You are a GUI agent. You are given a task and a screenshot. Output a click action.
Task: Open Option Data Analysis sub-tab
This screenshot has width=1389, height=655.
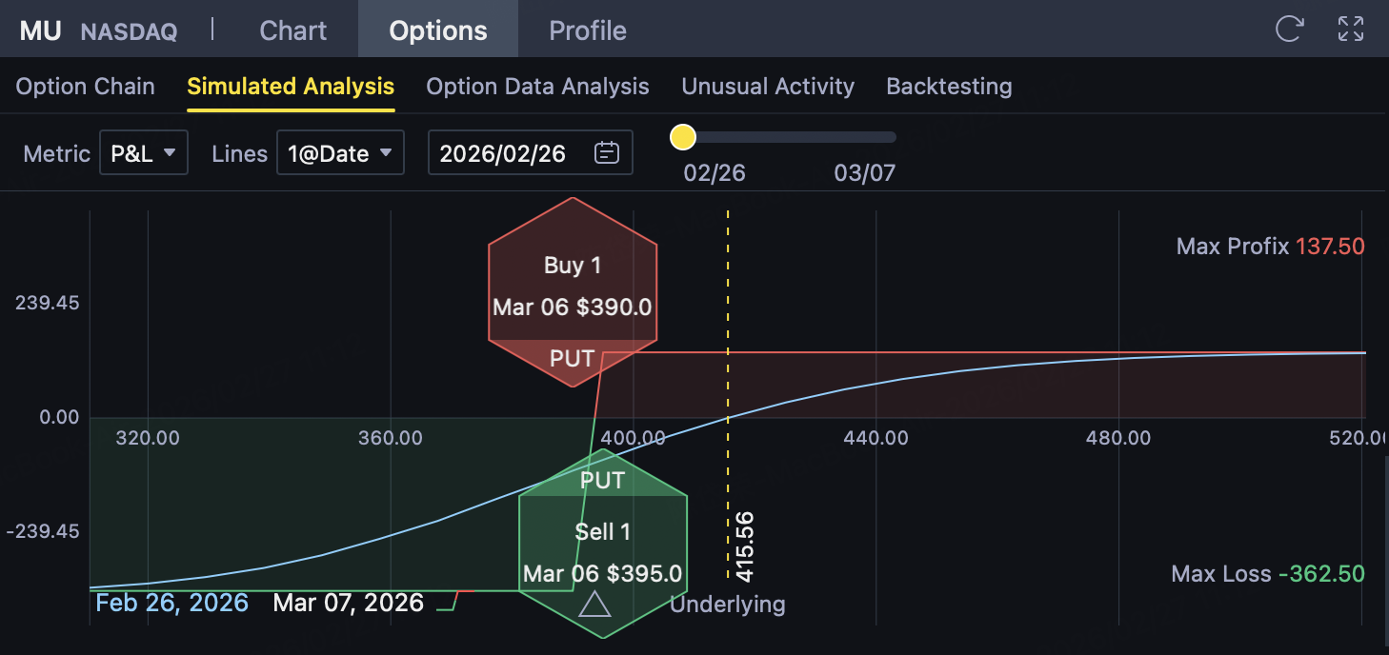537,87
